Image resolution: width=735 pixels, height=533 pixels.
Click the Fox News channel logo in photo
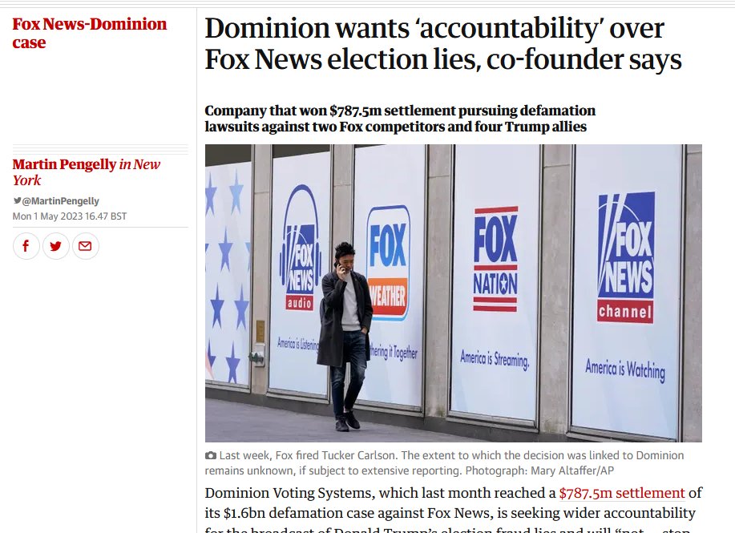(x=626, y=257)
